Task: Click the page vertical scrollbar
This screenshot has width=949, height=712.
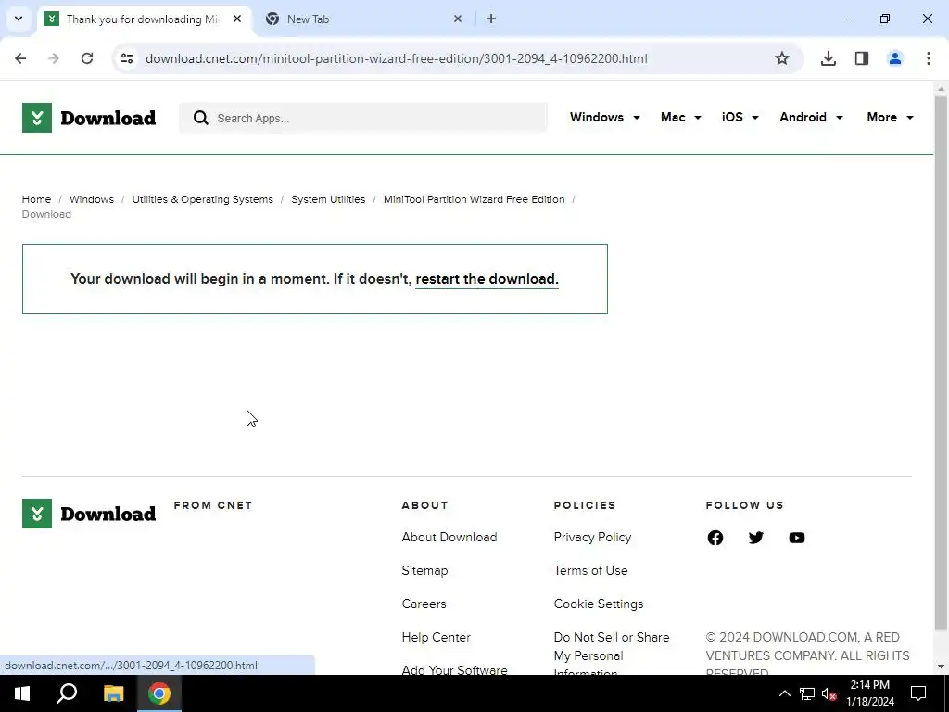Action: (941, 362)
